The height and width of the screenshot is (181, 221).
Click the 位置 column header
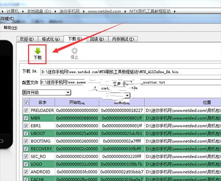click(x=207, y=102)
